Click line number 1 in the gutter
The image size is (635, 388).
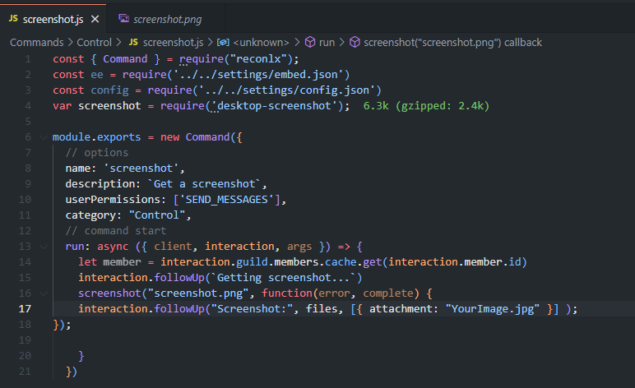tap(28, 59)
